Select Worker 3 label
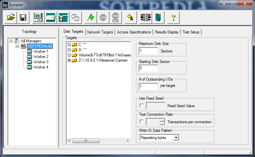 [x=41, y=62]
